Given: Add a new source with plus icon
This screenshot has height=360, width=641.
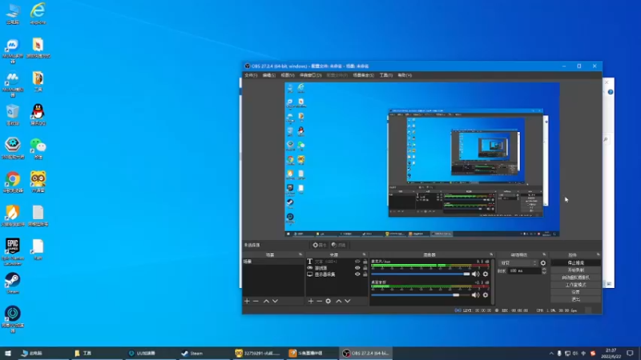Looking at the screenshot, I should pyautogui.click(x=311, y=302).
